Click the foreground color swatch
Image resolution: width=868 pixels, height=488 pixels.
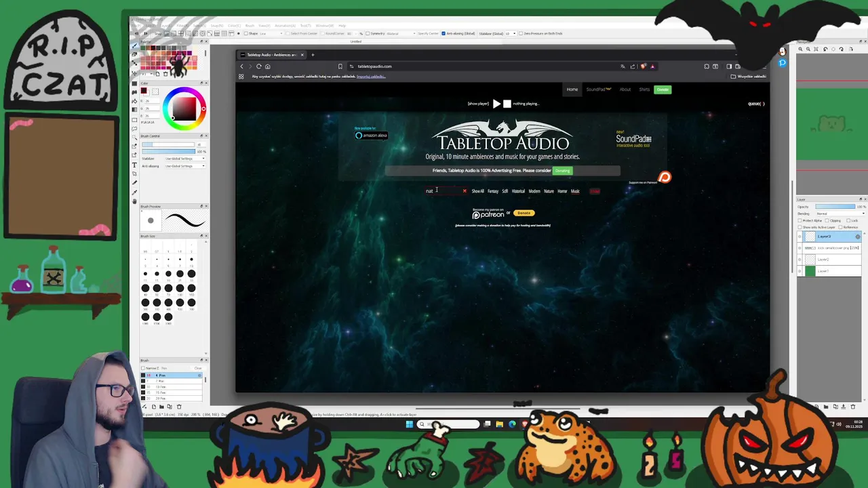[x=144, y=90]
